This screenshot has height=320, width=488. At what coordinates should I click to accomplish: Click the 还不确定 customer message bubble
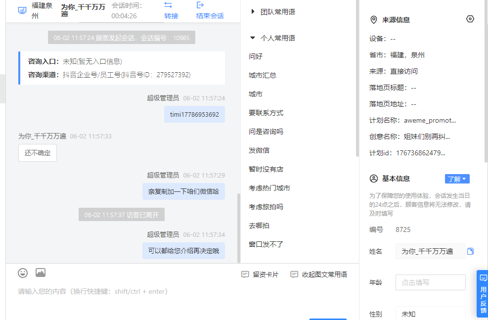pyautogui.click(x=38, y=153)
